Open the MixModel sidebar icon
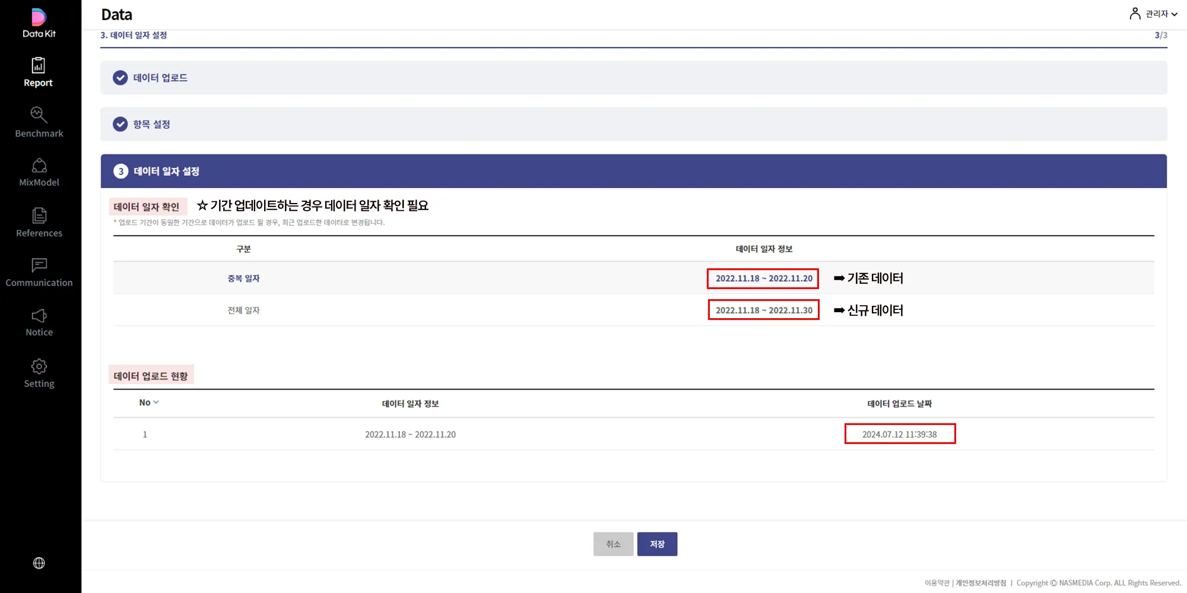This screenshot has width=1187, height=593. pos(39,165)
